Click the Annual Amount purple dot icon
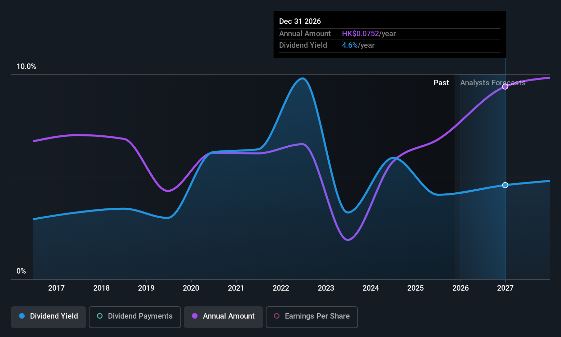 (195, 316)
